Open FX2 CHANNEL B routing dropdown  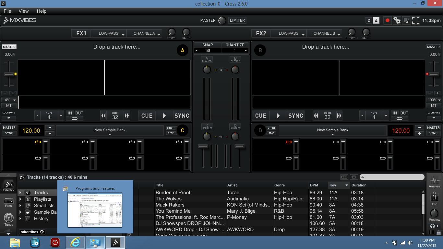[x=324, y=33]
